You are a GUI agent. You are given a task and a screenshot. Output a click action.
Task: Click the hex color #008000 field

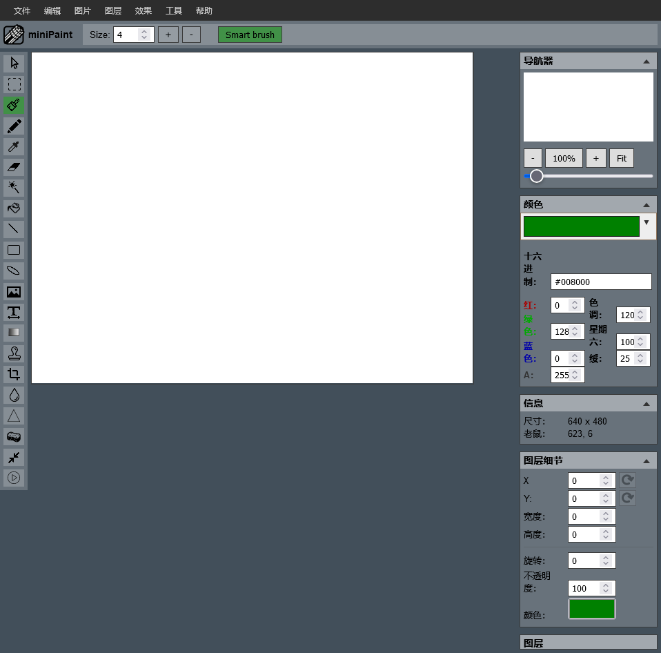pyautogui.click(x=601, y=282)
